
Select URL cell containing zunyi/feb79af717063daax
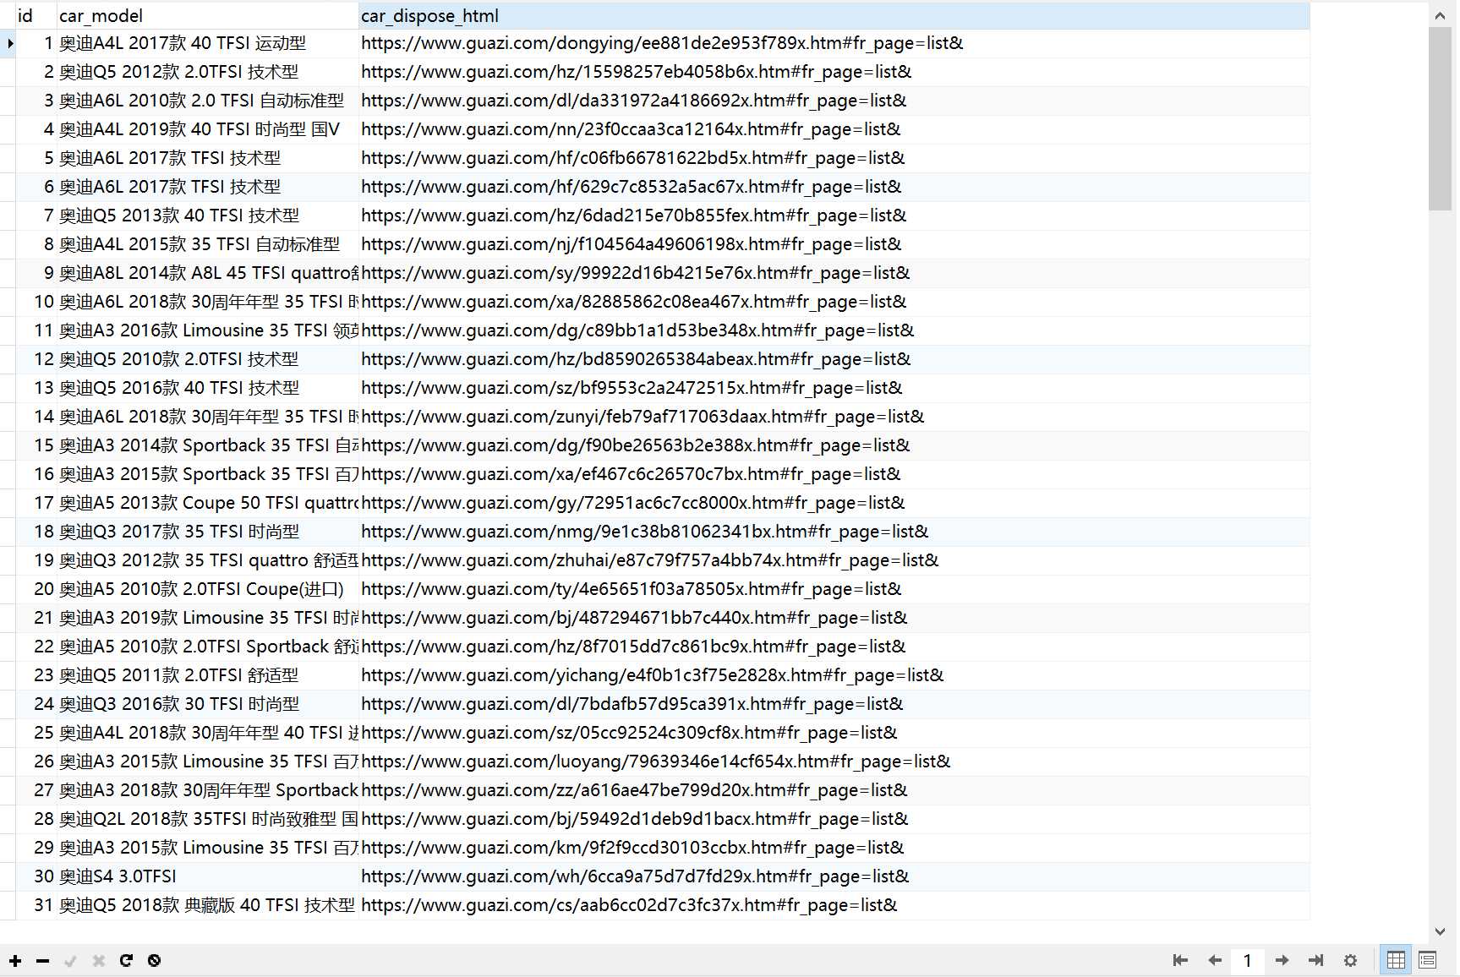point(834,417)
